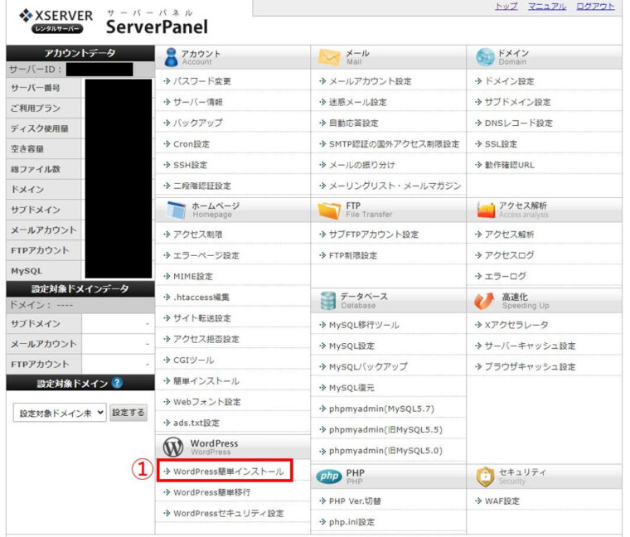Click the FTP folder icon

click(329, 210)
